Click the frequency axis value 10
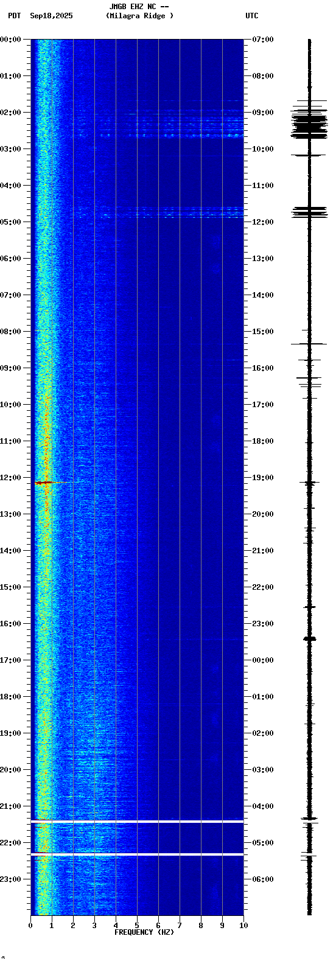This screenshot has width=336, height=964. point(243,926)
